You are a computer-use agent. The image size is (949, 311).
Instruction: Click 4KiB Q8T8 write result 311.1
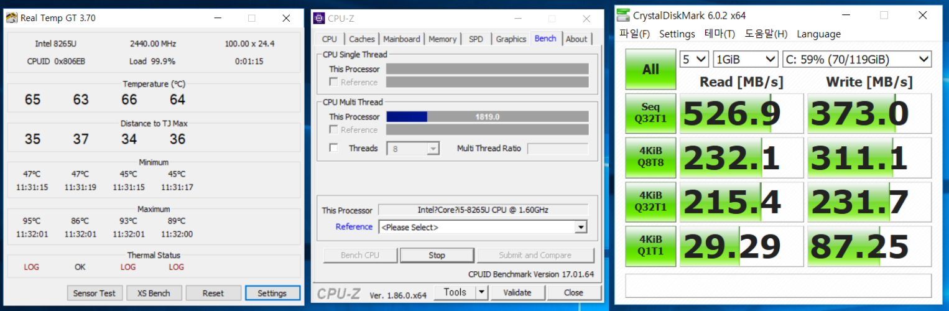[869, 158]
